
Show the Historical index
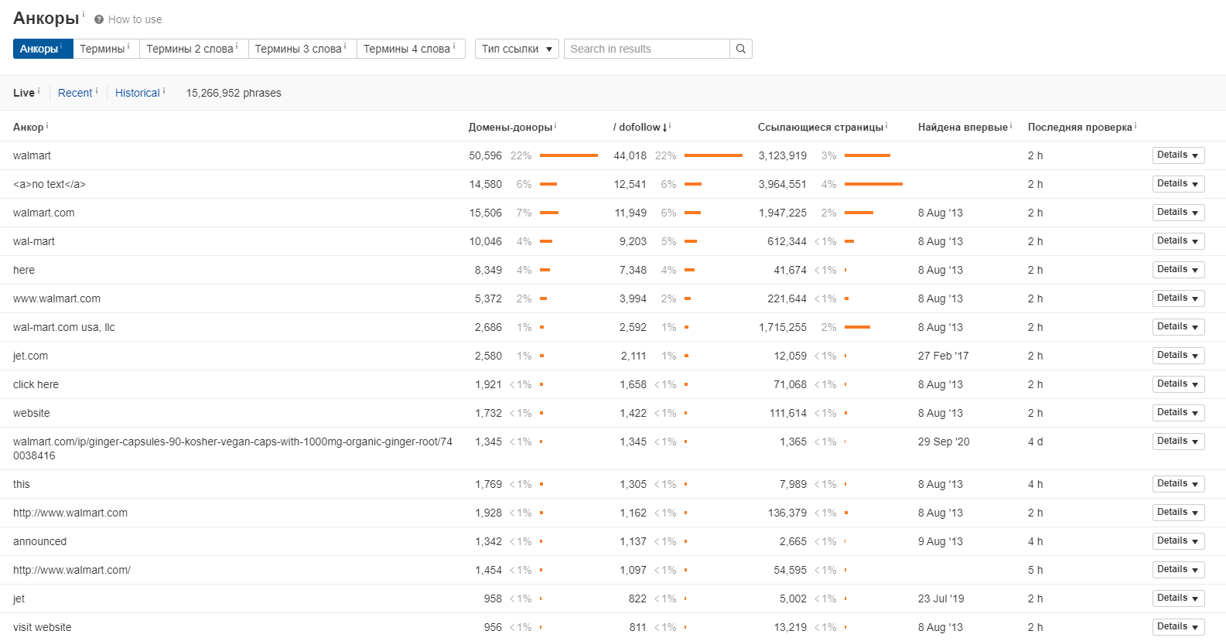(x=137, y=93)
